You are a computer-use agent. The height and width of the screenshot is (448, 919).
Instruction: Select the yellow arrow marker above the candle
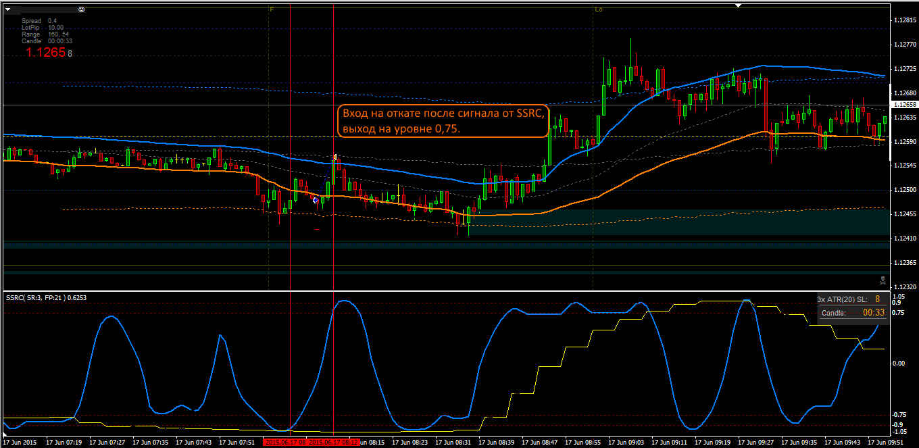coord(334,157)
